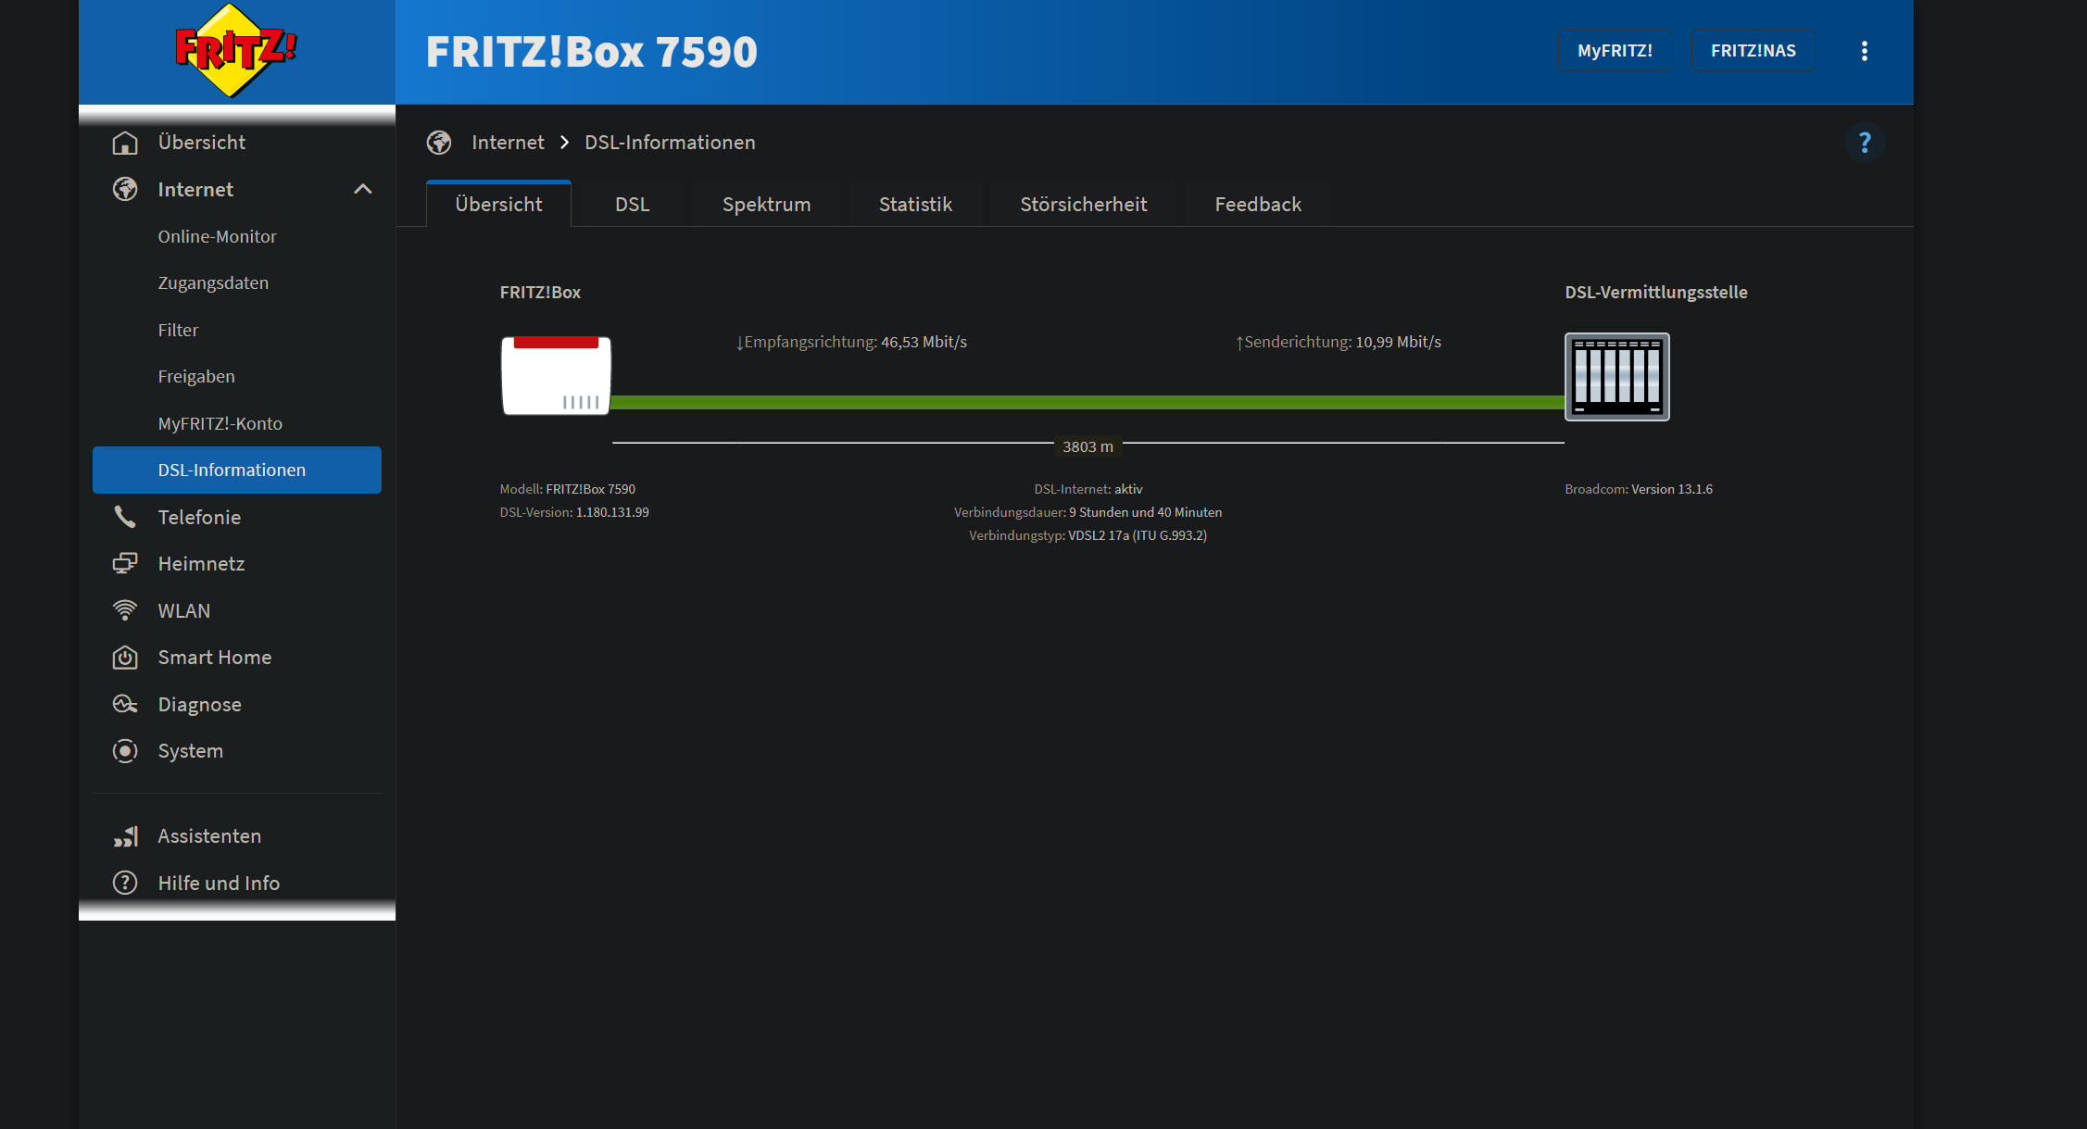Select DSL-Informationen in the sidebar
The image size is (2087, 1129).
pos(237,470)
